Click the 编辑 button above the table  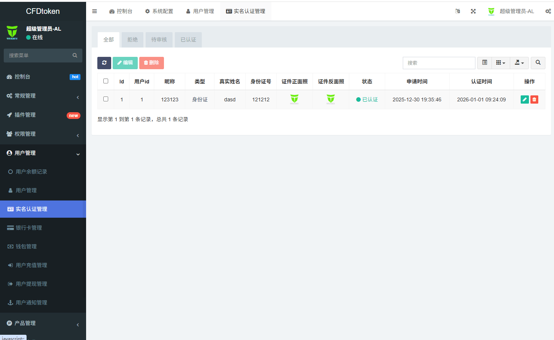click(125, 63)
